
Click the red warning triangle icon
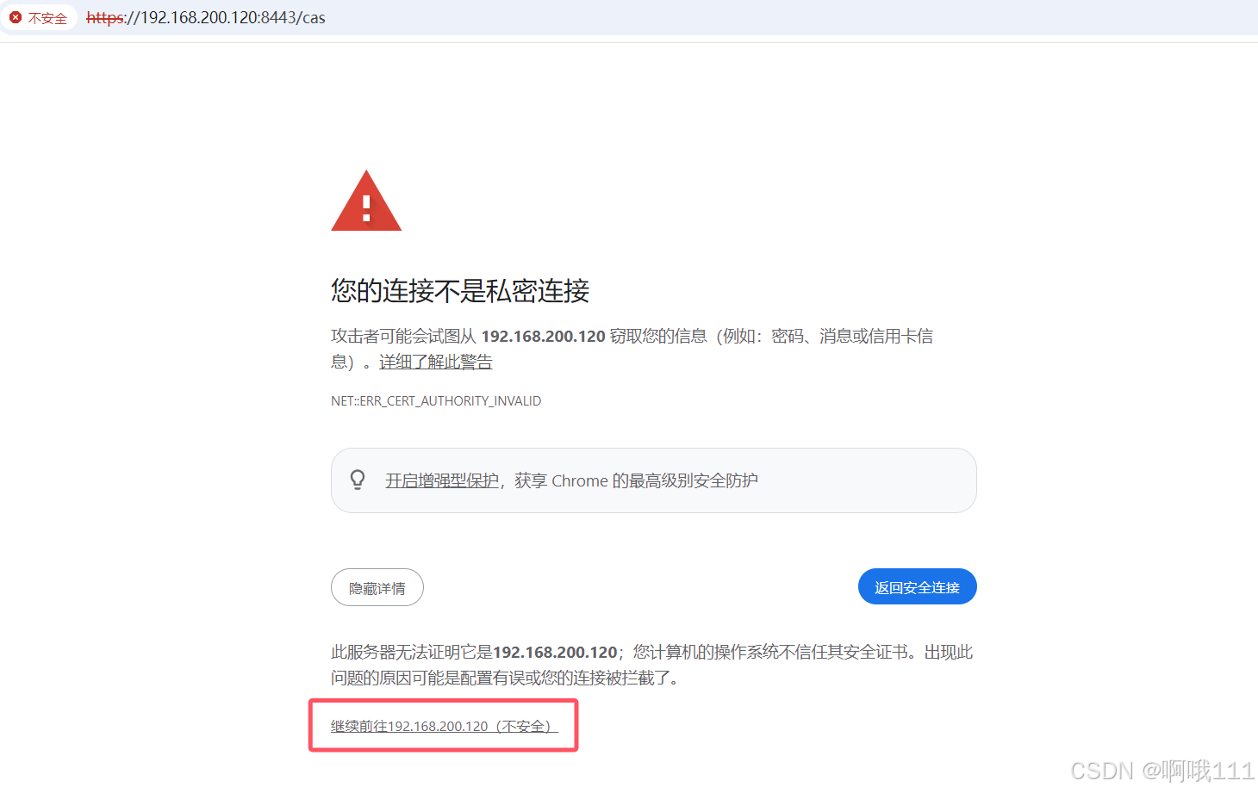[366, 201]
